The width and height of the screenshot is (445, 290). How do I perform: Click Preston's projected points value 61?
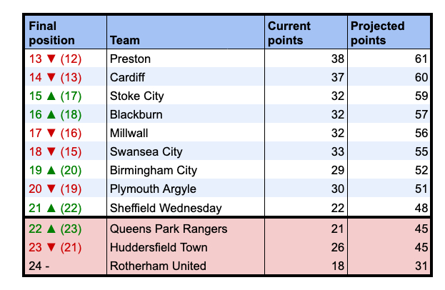click(x=421, y=59)
